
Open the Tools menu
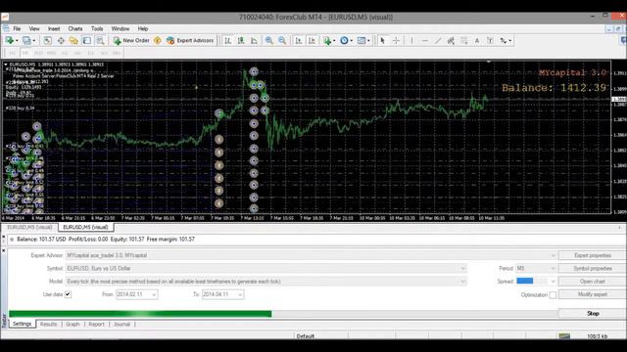click(97, 28)
